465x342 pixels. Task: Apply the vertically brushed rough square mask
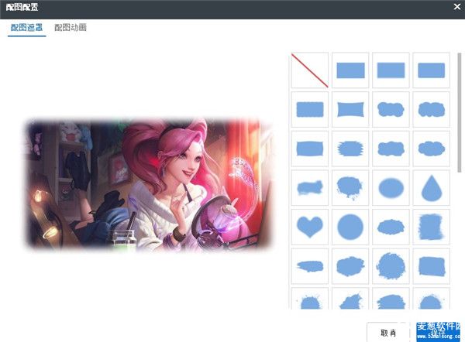pos(431,227)
